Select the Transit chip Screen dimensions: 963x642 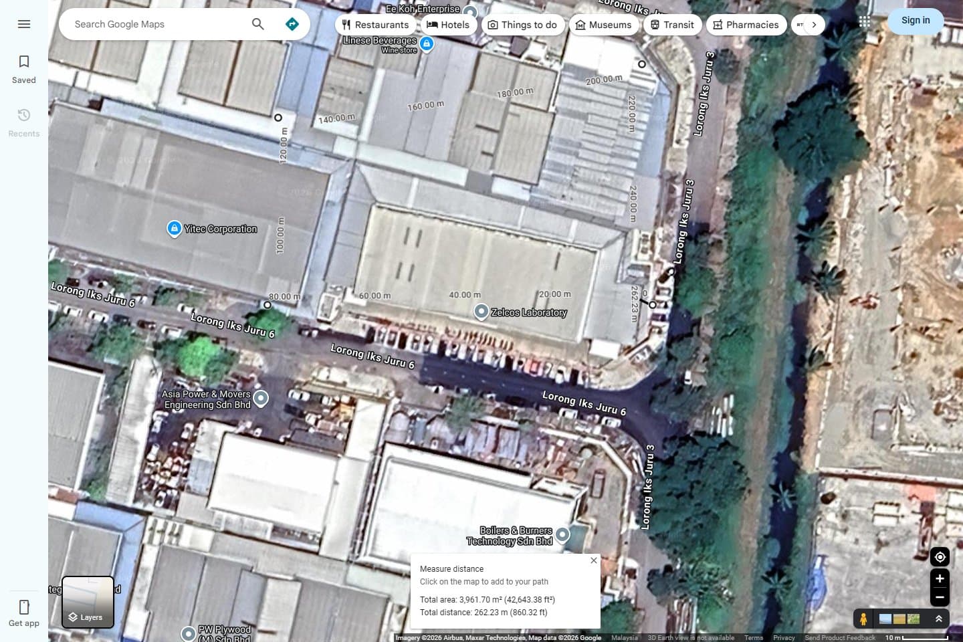pos(672,25)
